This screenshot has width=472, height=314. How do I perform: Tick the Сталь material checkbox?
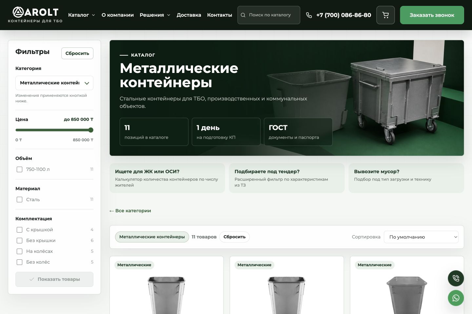(19, 200)
